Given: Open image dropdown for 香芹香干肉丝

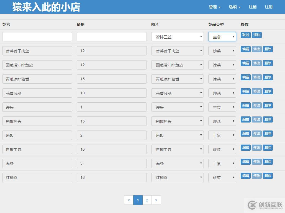Looking at the screenshot, I should [x=177, y=51].
